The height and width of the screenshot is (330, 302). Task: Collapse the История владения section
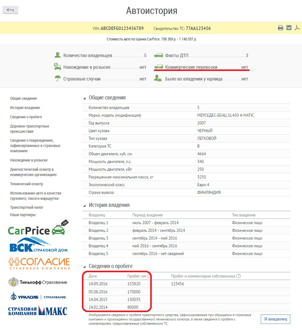pyautogui.click(x=85, y=205)
